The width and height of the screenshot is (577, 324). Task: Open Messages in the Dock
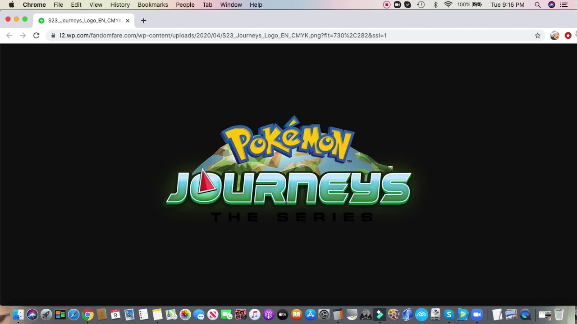(199, 315)
